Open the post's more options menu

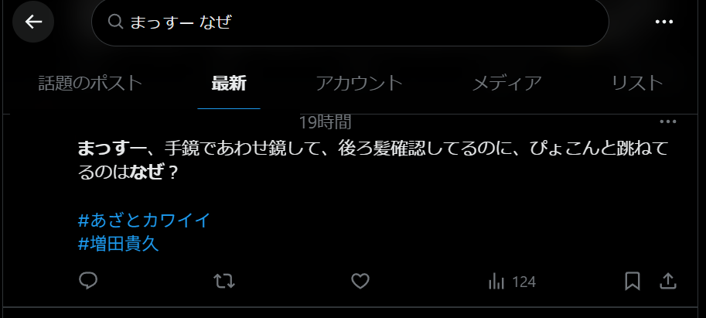click(x=668, y=121)
